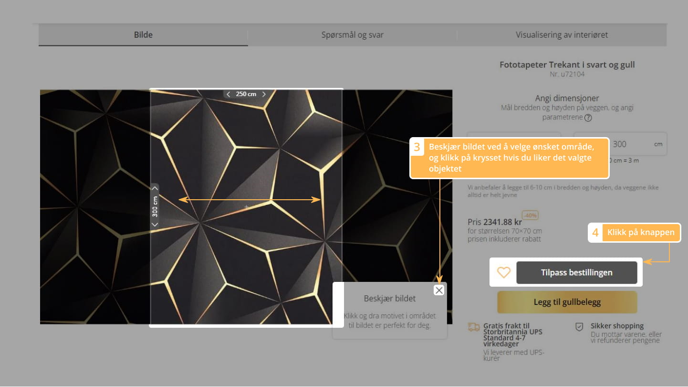
Task: Click the Tilpass bestillingen button
Action: pyautogui.click(x=576, y=273)
